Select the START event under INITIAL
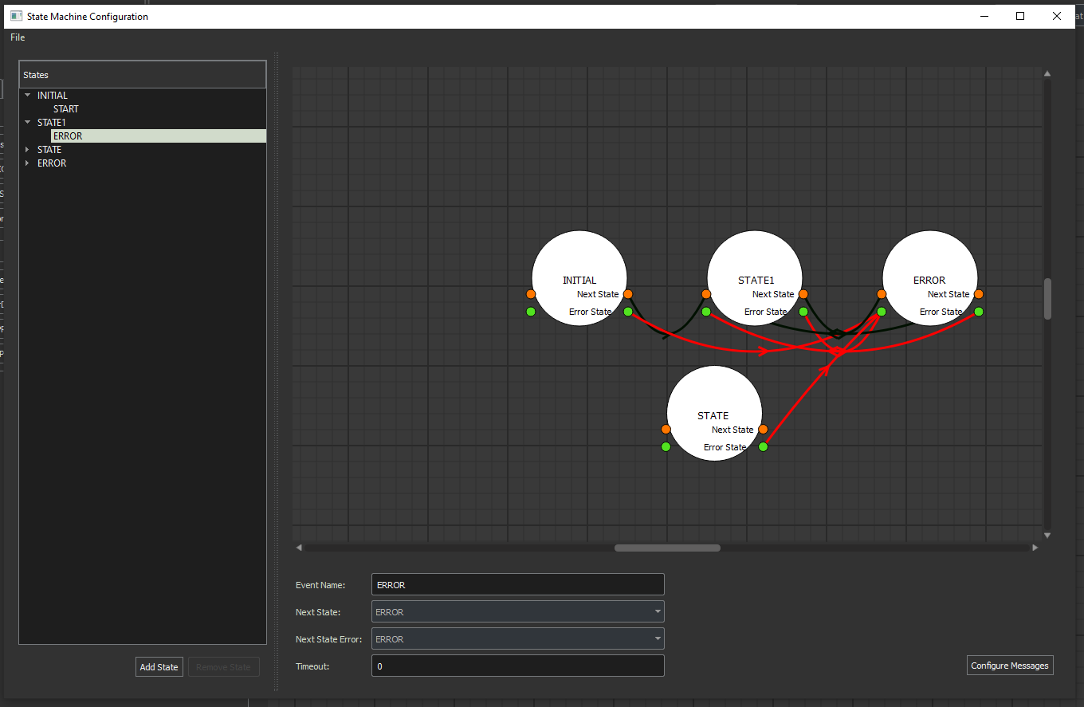 point(66,109)
